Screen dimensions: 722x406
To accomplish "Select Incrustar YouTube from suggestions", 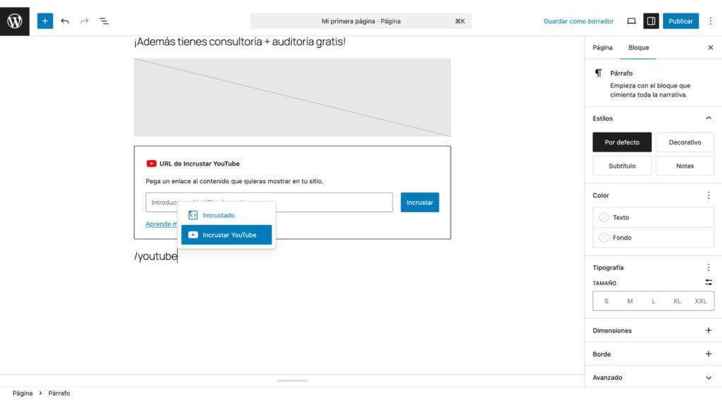I will [226, 235].
